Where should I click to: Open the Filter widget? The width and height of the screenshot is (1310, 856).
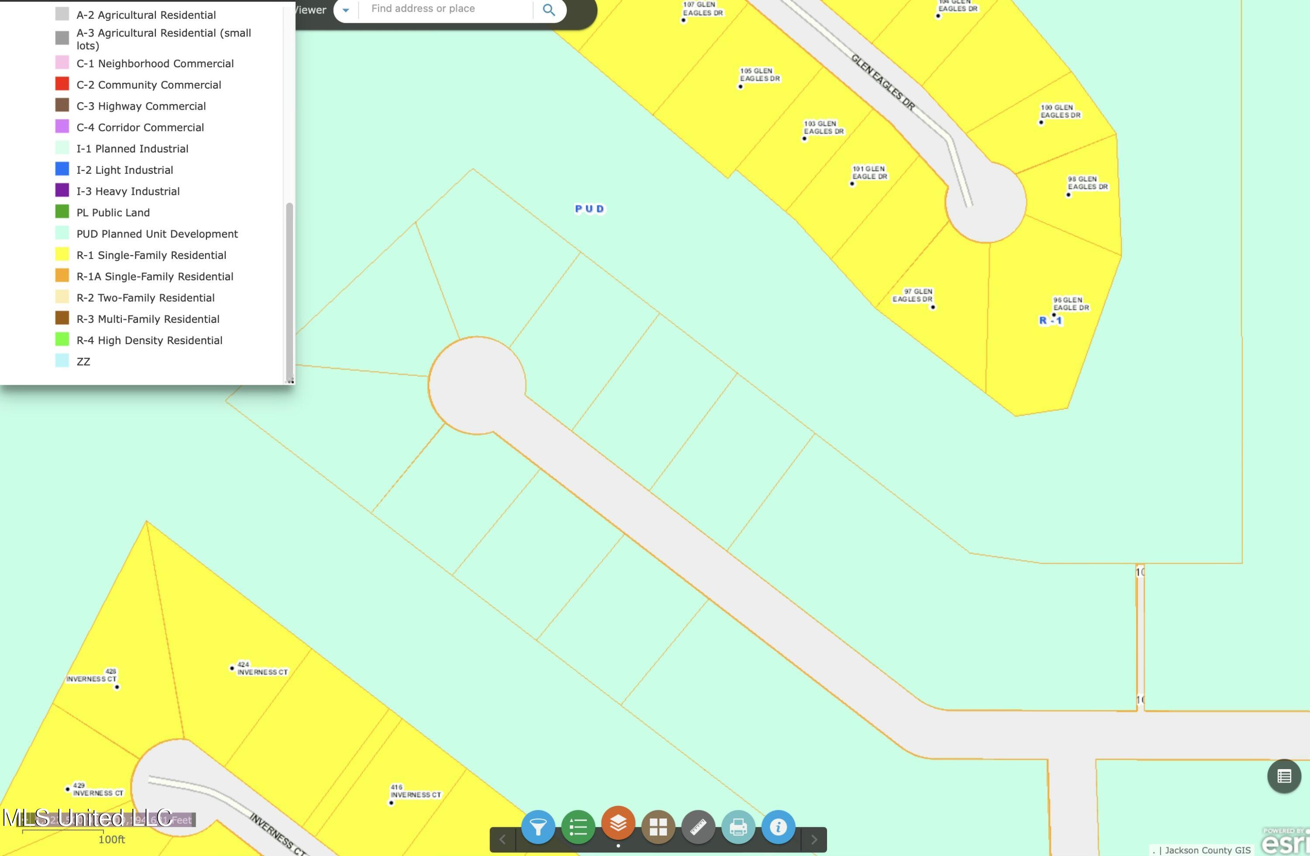pyautogui.click(x=538, y=826)
